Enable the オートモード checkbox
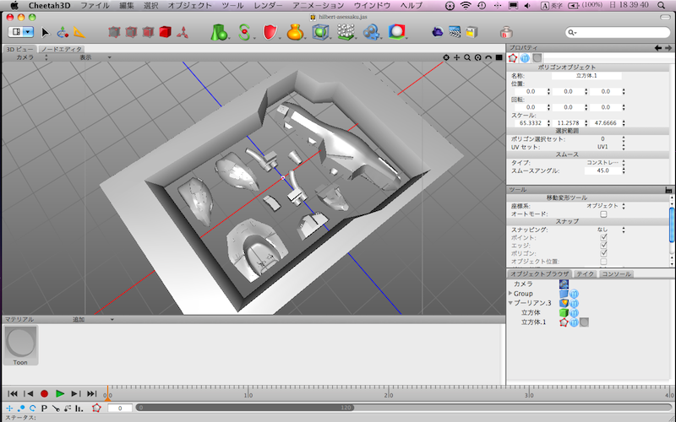The image size is (676, 422). pyautogui.click(x=603, y=214)
